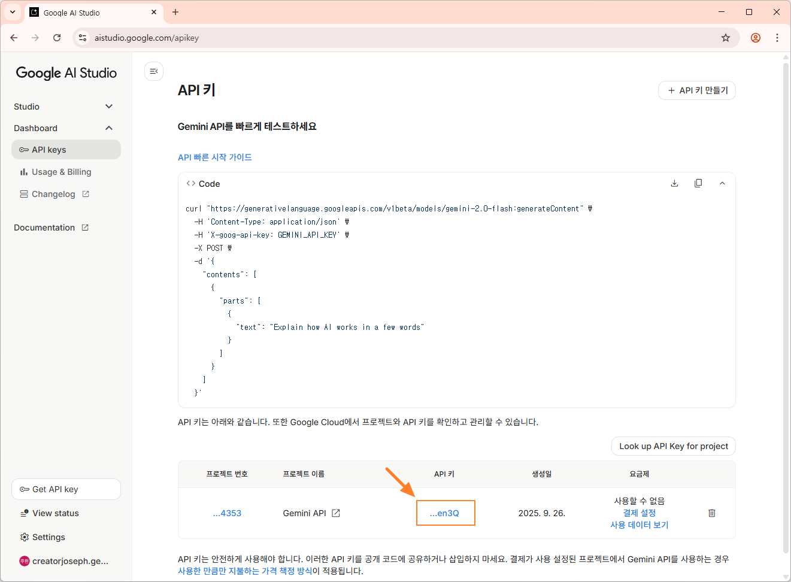Reveal the API key ...en3Q
791x582 pixels.
(x=444, y=513)
